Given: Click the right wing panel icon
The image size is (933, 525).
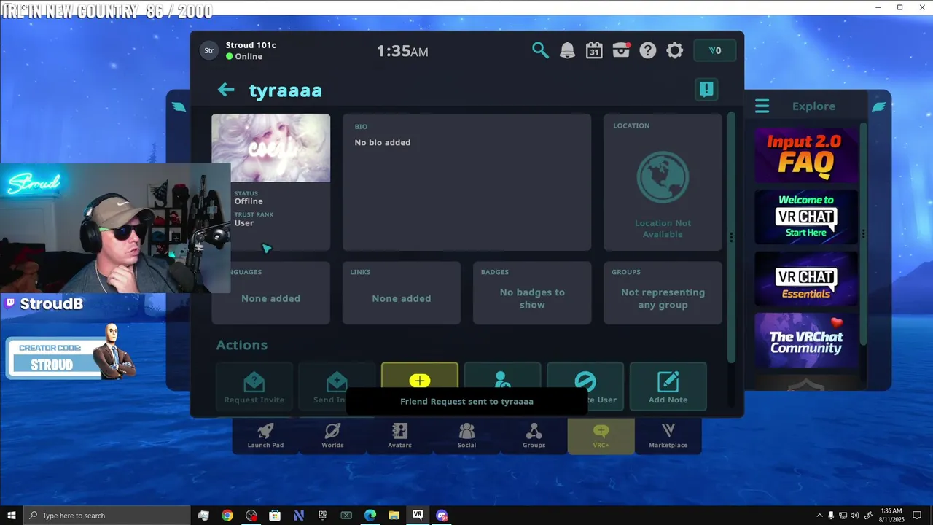Looking at the screenshot, I should (879, 106).
